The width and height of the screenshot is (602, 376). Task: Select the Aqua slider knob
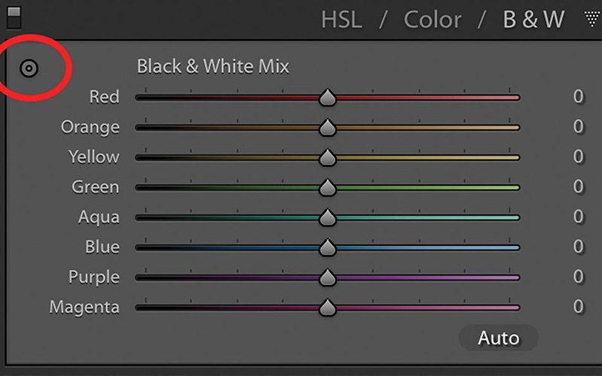pyautogui.click(x=327, y=217)
